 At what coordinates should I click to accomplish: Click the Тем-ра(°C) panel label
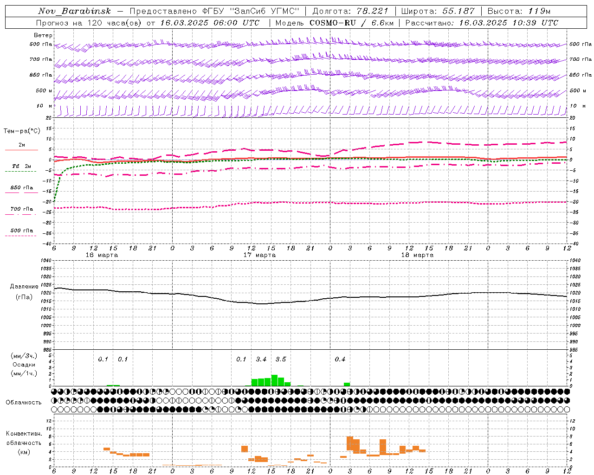(x=22, y=131)
